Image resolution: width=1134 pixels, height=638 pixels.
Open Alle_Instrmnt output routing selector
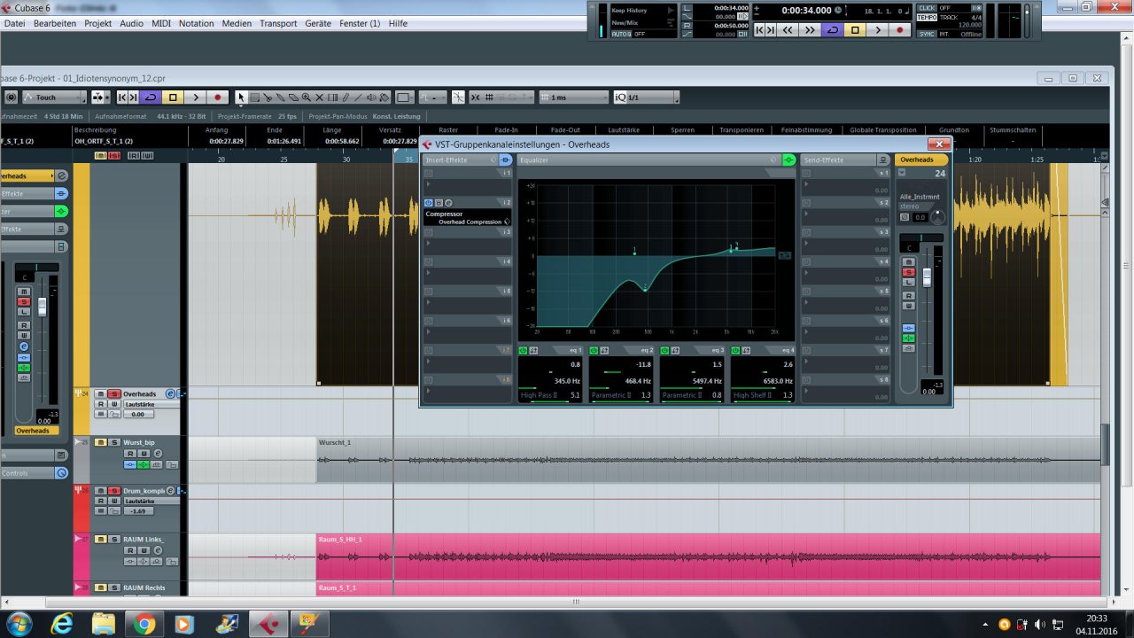pyautogui.click(x=920, y=197)
